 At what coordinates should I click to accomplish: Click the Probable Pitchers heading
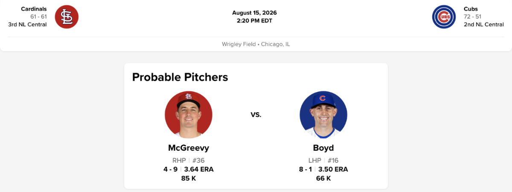coord(180,77)
